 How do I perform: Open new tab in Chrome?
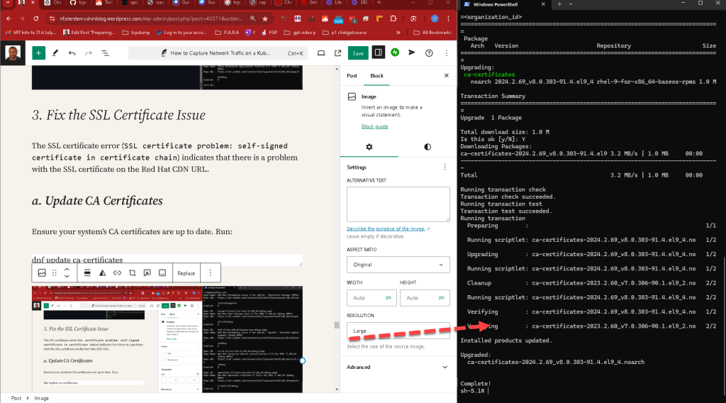pos(379,4)
